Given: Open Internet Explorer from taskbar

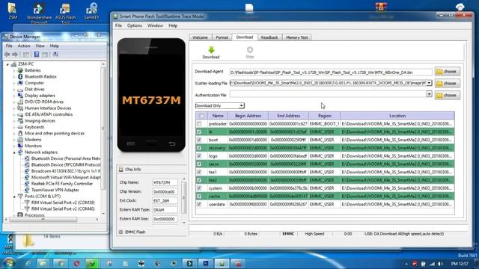Looking at the screenshot, I should pos(28,263).
